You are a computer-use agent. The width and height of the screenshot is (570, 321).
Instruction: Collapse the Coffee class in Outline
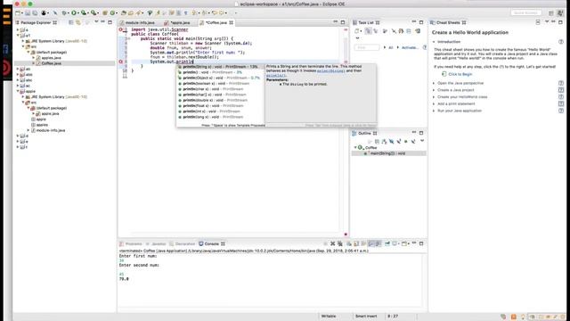pos(355,147)
